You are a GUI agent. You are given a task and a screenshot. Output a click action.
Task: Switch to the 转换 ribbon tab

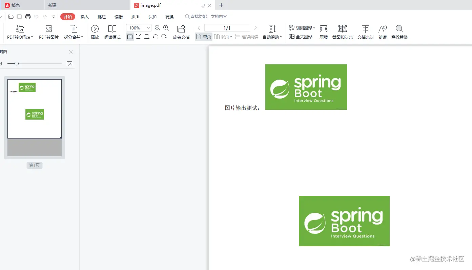169,17
